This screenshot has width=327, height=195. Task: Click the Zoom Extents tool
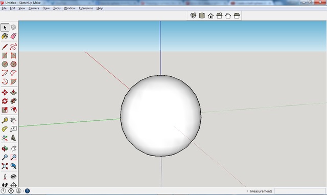click(5, 166)
